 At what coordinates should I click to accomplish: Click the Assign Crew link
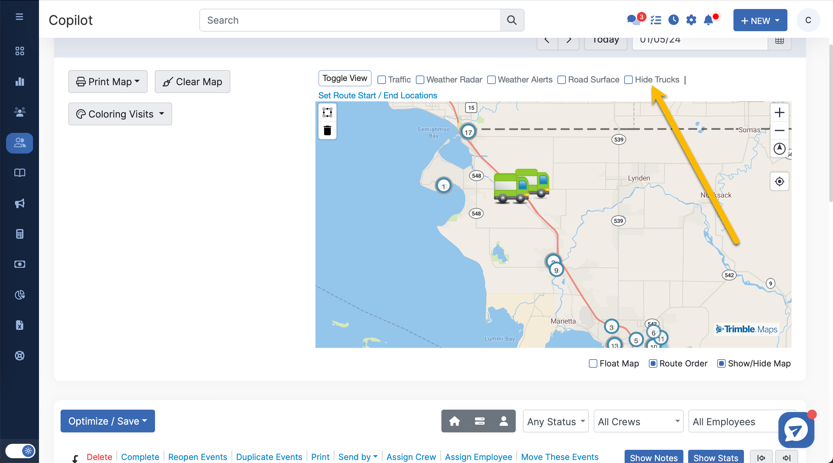click(x=411, y=457)
